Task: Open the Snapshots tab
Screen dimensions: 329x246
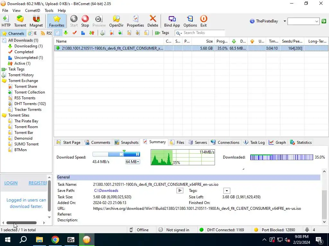Action: tap(127, 143)
